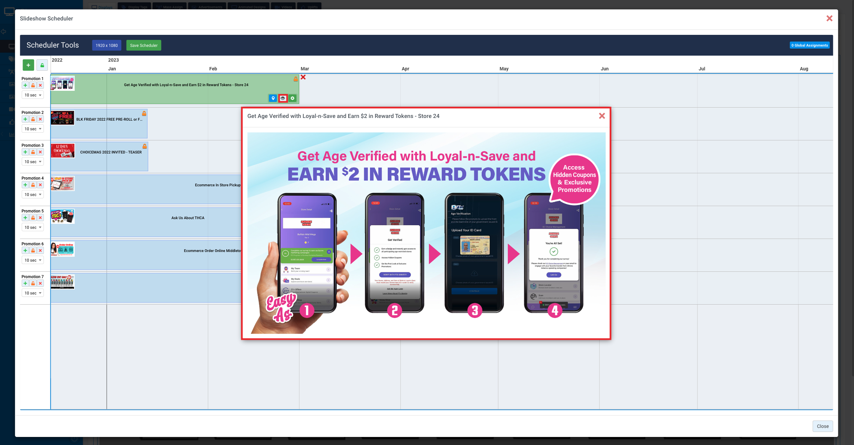The image size is (854, 445).
Task: Switch to Display Tags tab behind dialog
Action: 135,7
